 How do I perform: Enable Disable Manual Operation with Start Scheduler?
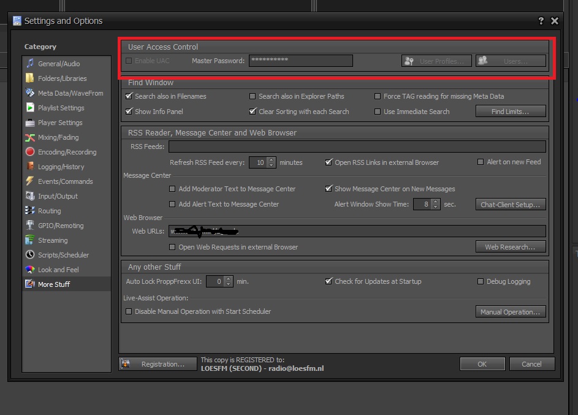point(129,311)
